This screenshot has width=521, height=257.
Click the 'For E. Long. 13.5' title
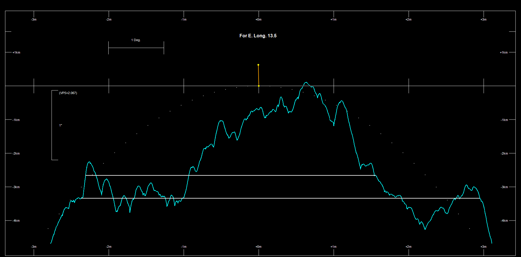pos(258,36)
